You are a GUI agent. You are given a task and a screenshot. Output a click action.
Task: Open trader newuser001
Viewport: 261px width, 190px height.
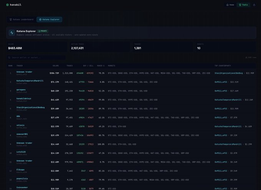point(22,134)
